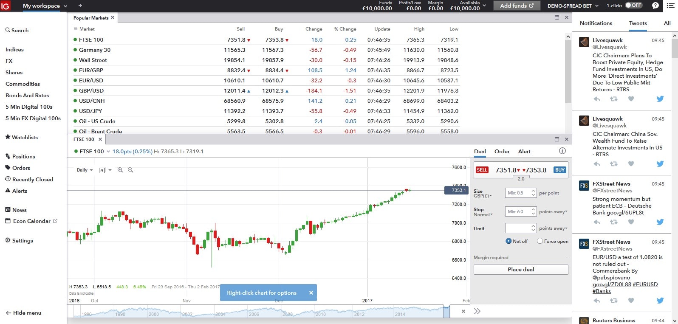
Task: Select the Net off radio option
Action: click(x=508, y=241)
